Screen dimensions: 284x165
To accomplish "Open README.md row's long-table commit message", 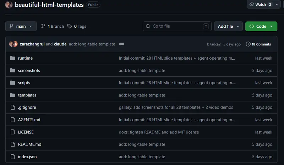I will (142, 144).
